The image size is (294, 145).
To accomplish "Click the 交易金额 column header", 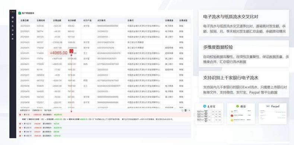I will click(x=57, y=20).
